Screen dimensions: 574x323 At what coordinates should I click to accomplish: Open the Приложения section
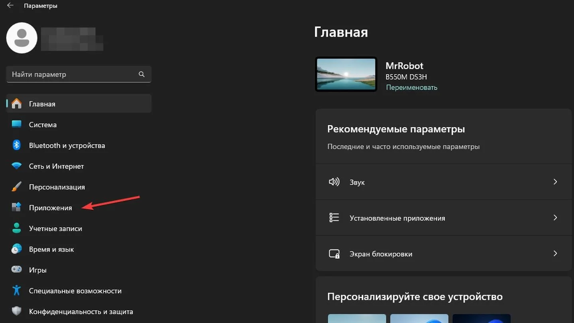79,207
